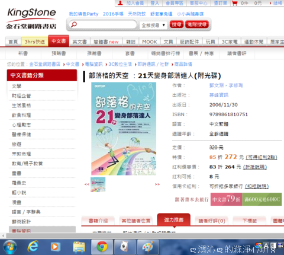Image resolution: width=284 pixels, height=255 pixels.
Task: Click 客服中心 link
Action: pos(198,3)
